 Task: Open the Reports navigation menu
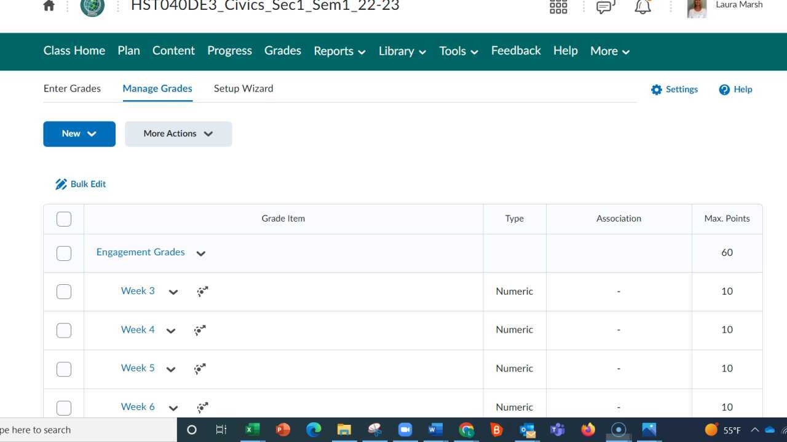(339, 51)
